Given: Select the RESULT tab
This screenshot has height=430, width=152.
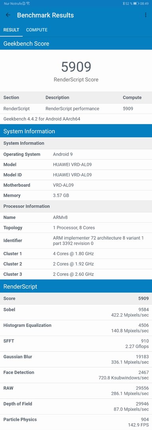Looking at the screenshot, I should tap(11, 30).
